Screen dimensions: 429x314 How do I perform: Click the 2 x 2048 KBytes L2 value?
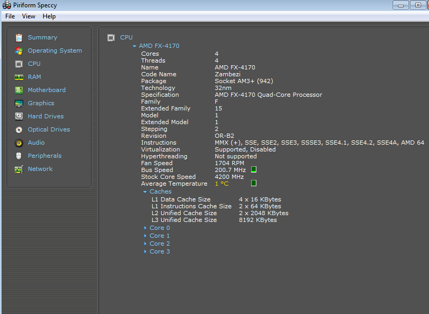point(264,213)
